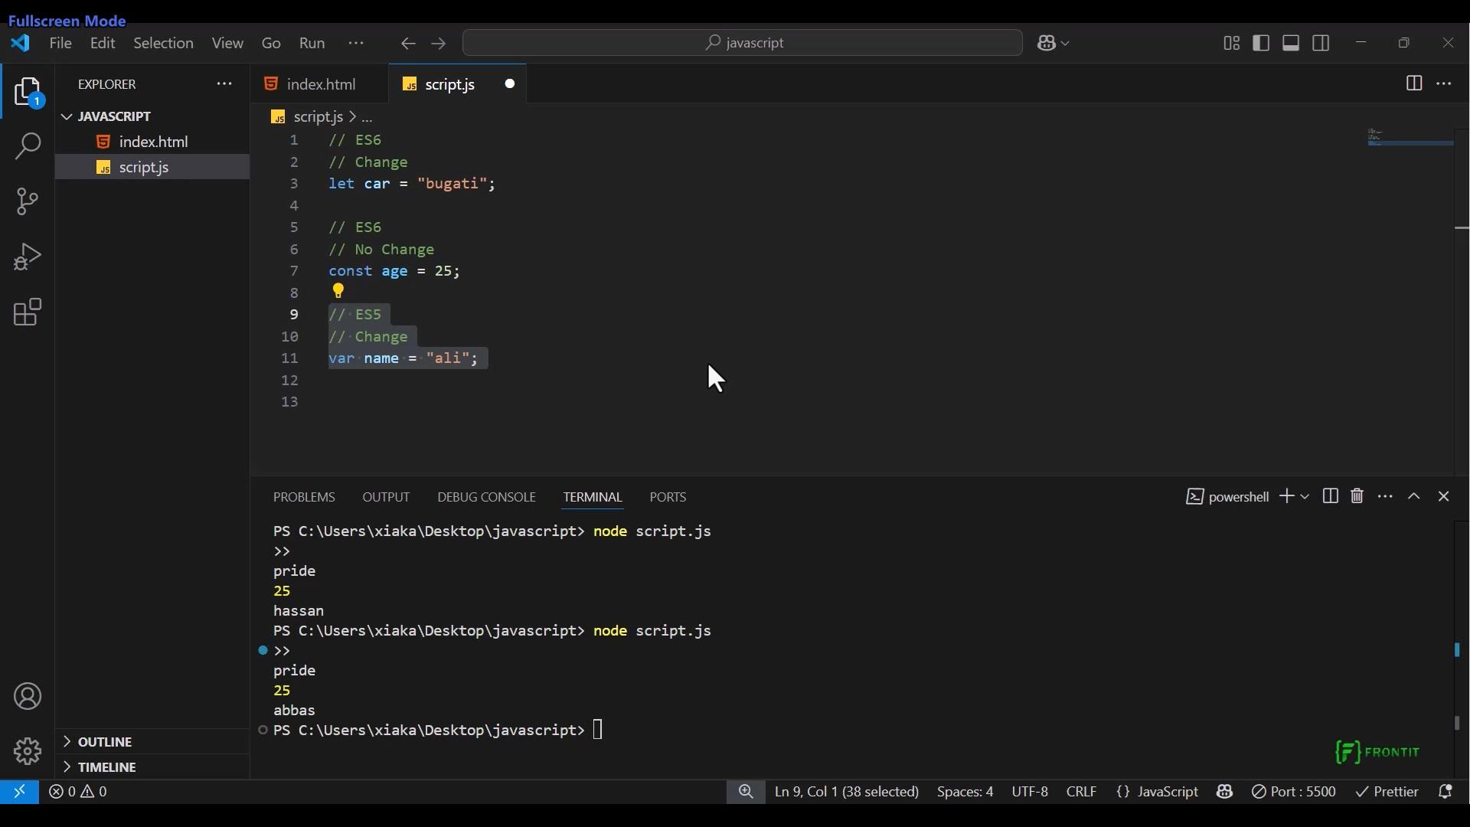Click the javascript search input field
The width and height of the screenshot is (1470, 827).
743,43
